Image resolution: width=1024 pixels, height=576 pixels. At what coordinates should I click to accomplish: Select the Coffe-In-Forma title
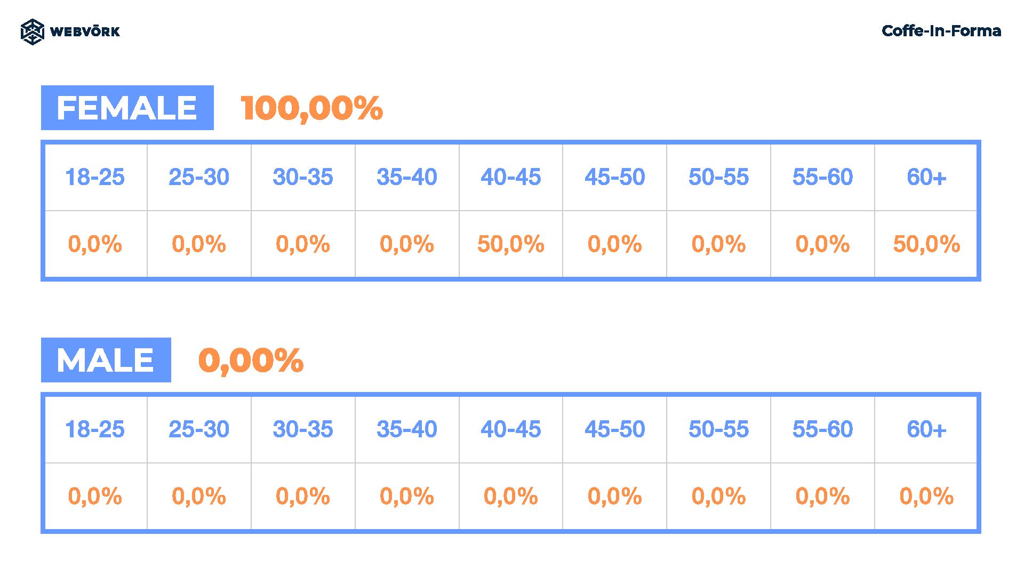941,31
